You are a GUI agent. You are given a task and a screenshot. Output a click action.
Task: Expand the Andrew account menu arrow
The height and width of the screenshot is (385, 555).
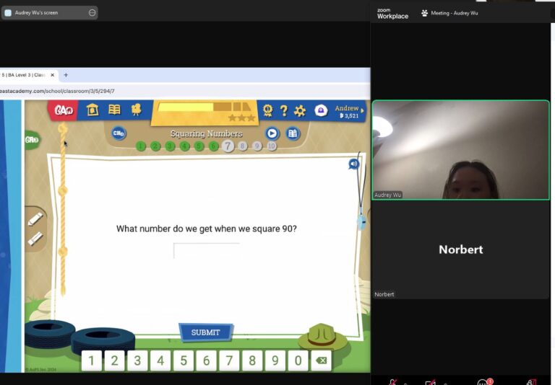click(362, 110)
